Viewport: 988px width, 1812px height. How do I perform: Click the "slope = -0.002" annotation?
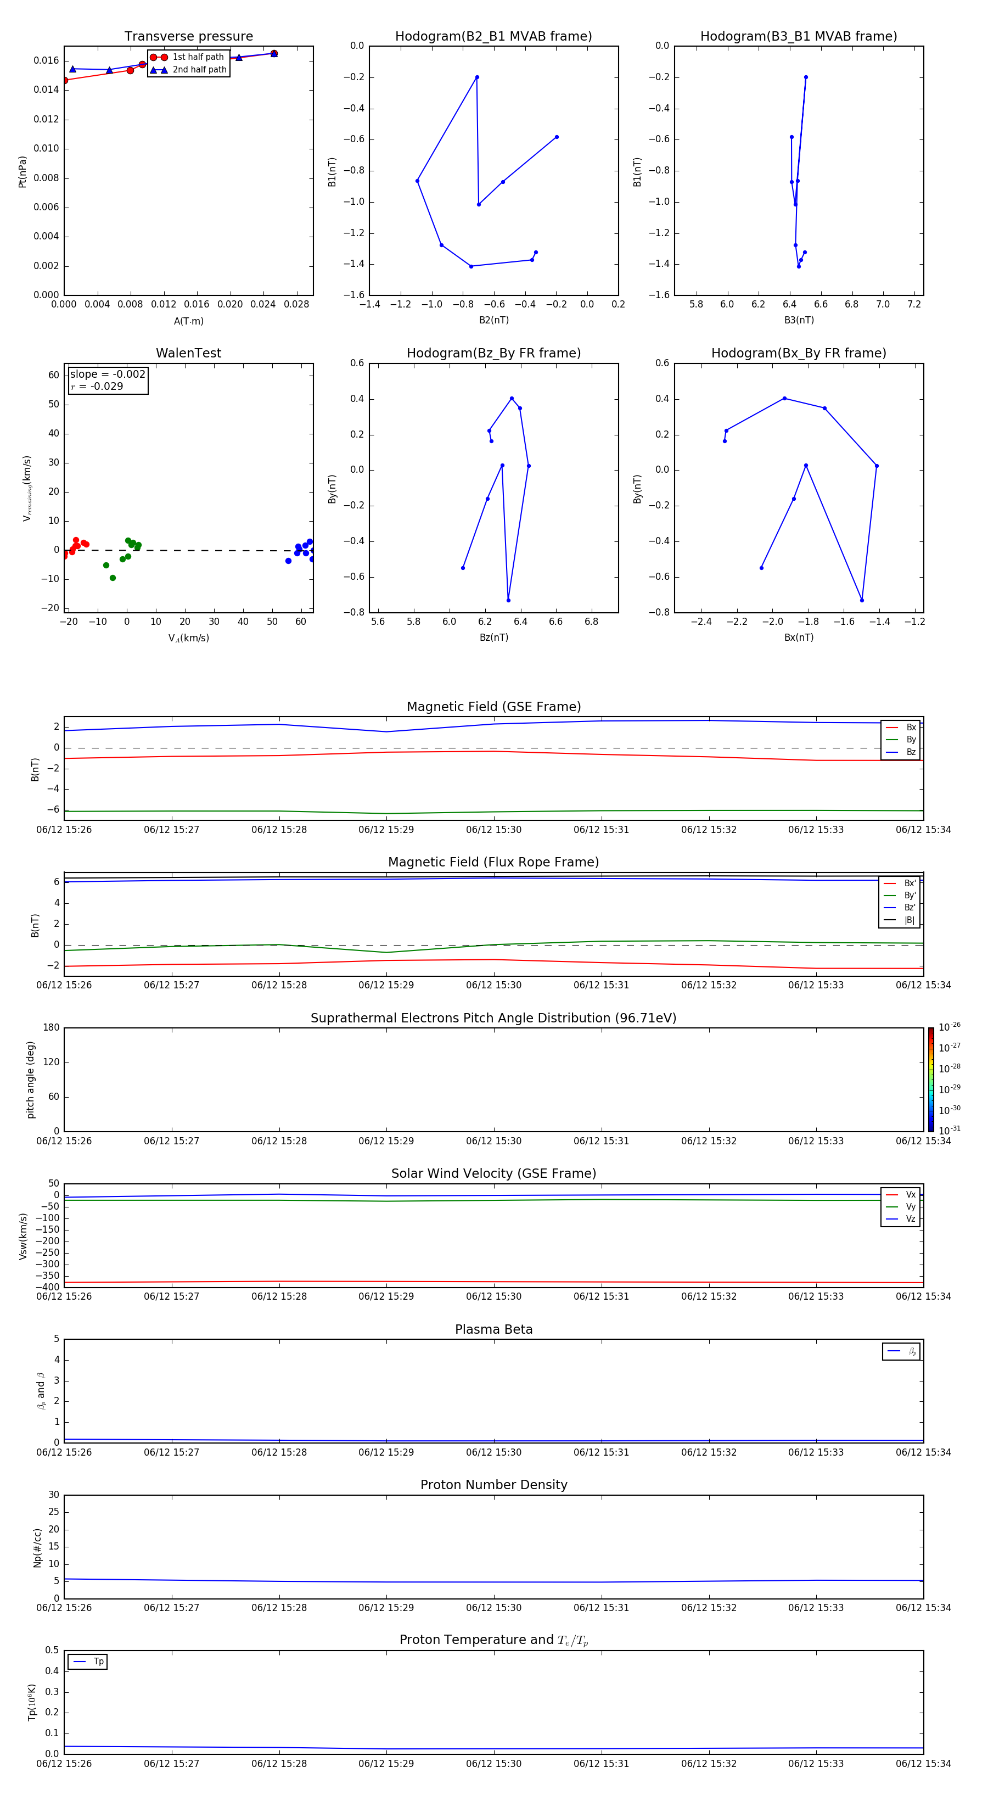[x=108, y=374]
